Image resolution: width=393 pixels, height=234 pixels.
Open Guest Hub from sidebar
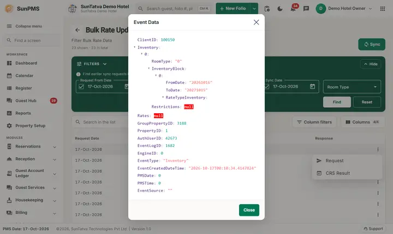click(26, 101)
